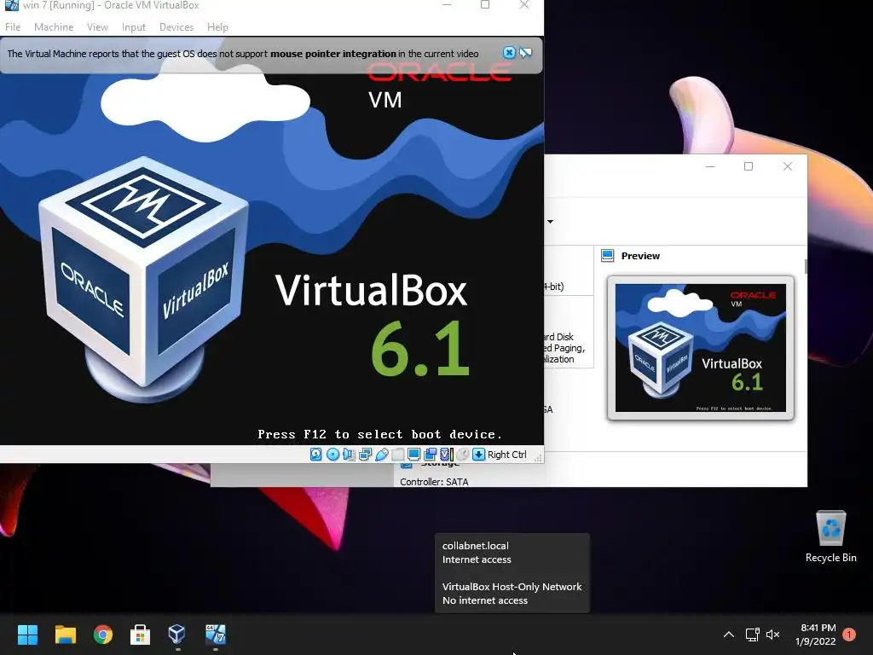Click the VM window title bar icon
This screenshot has width=873, height=655.
tap(12, 5)
